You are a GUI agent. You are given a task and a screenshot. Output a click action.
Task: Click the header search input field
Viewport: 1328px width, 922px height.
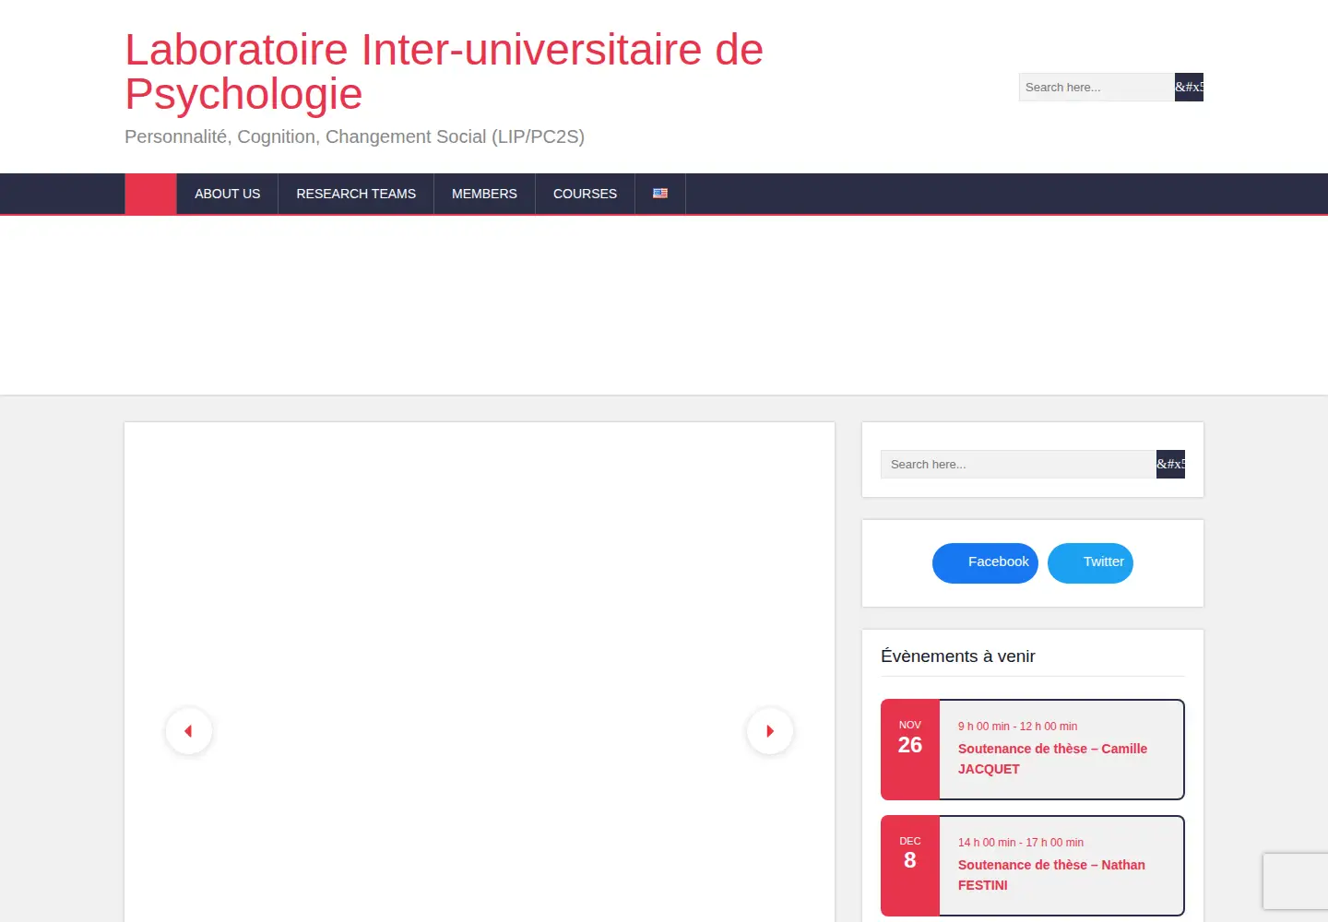click(x=1097, y=88)
